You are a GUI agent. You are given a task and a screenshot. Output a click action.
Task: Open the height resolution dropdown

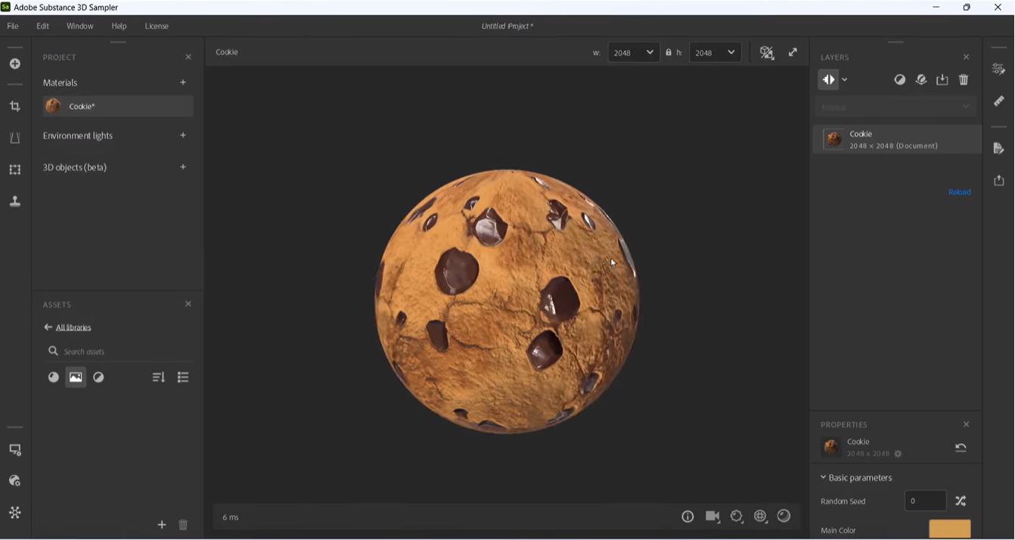715,52
